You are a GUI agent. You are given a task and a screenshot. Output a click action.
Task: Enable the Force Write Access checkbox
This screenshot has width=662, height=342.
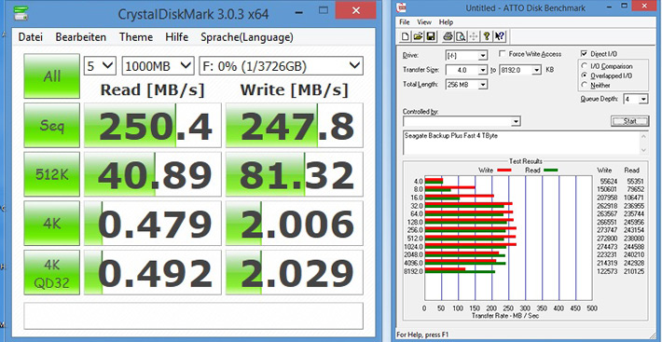tap(502, 54)
